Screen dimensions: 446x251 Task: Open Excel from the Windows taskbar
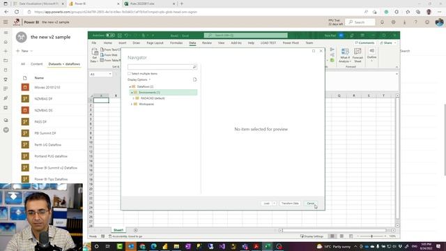coord(268,246)
